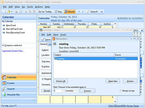
Task: Go to the previous period with the left arrow
Action: [x=79, y=12]
